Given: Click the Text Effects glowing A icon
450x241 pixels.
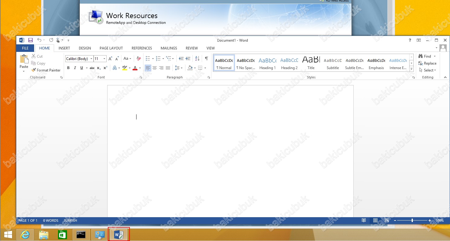Looking at the screenshot, I should [115, 68].
